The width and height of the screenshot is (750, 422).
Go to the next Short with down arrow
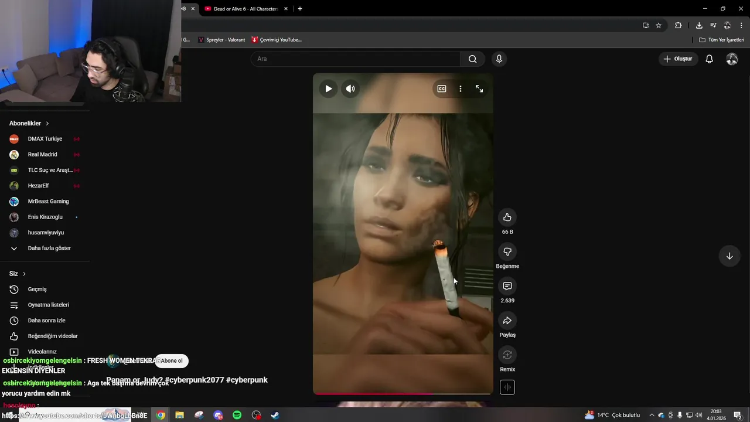(729, 256)
